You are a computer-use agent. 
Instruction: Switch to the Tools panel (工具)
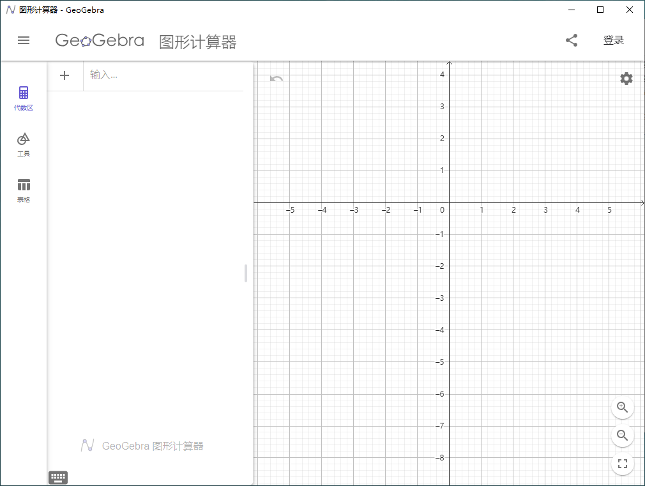coord(24,143)
